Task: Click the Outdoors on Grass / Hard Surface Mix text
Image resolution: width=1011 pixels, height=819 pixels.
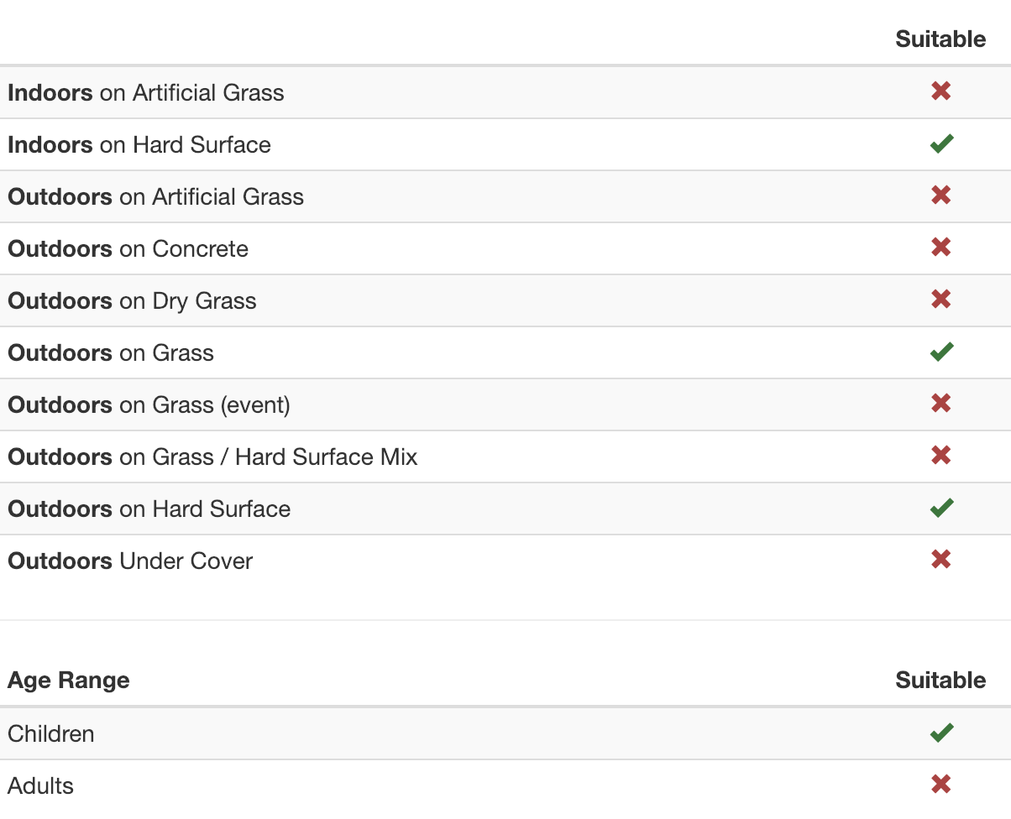Action: point(212,456)
